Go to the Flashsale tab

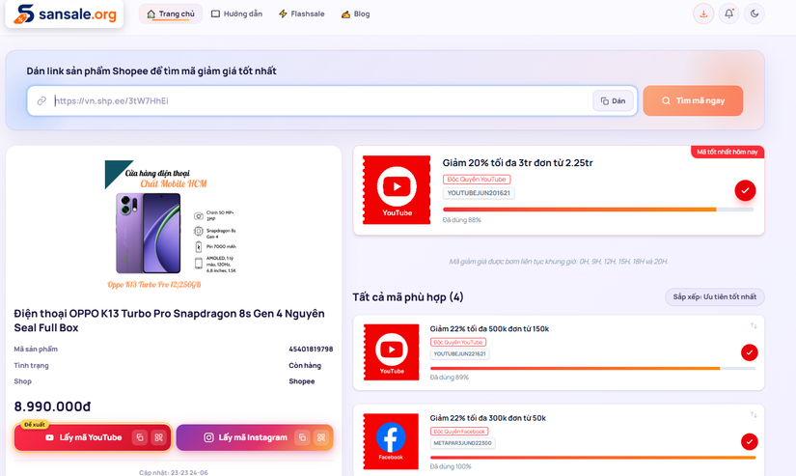(x=302, y=14)
